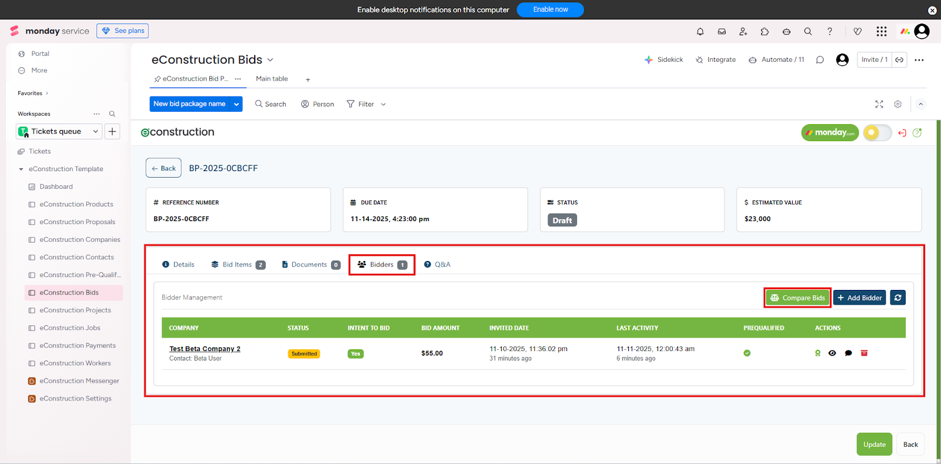Screen dimensions: 941x464
Task: Switch to the Bid Items tab
Action: pos(238,265)
